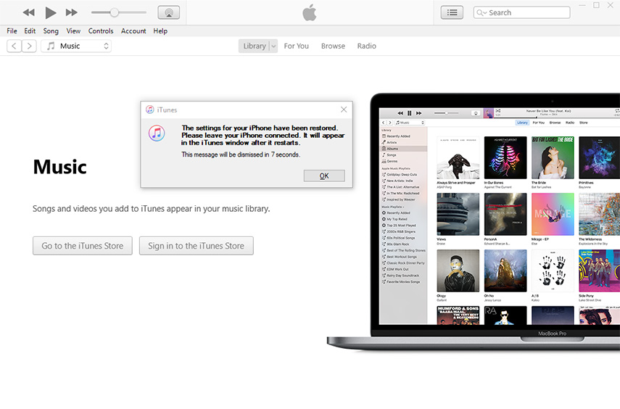Click the Previous track rewind icon
This screenshot has height=409, width=620.
(29, 12)
